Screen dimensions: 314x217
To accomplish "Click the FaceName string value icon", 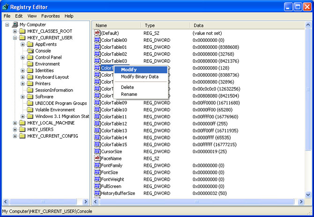I will (97, 158).
